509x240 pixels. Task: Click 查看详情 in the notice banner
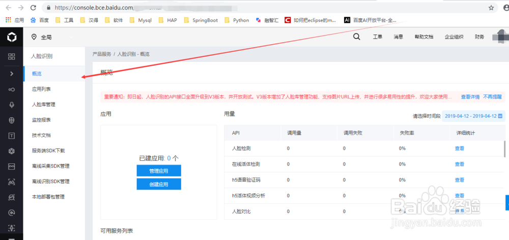tap(470, 96)
